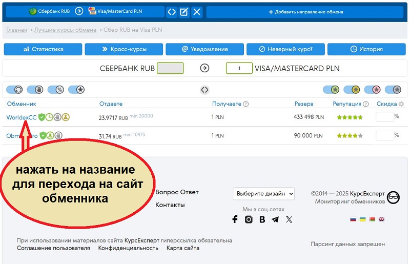Toggle the red star reputation filter

pyautogui.click(x=373, y=90)
